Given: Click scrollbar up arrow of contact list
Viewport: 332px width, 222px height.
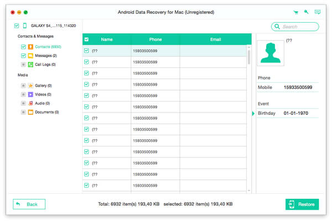Looking at the screenshot, I should (249, 47).
